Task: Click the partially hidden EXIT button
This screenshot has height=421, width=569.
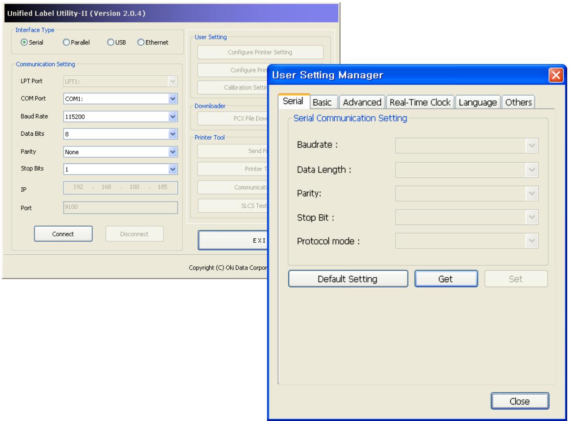Action: [x=233, y=241]
